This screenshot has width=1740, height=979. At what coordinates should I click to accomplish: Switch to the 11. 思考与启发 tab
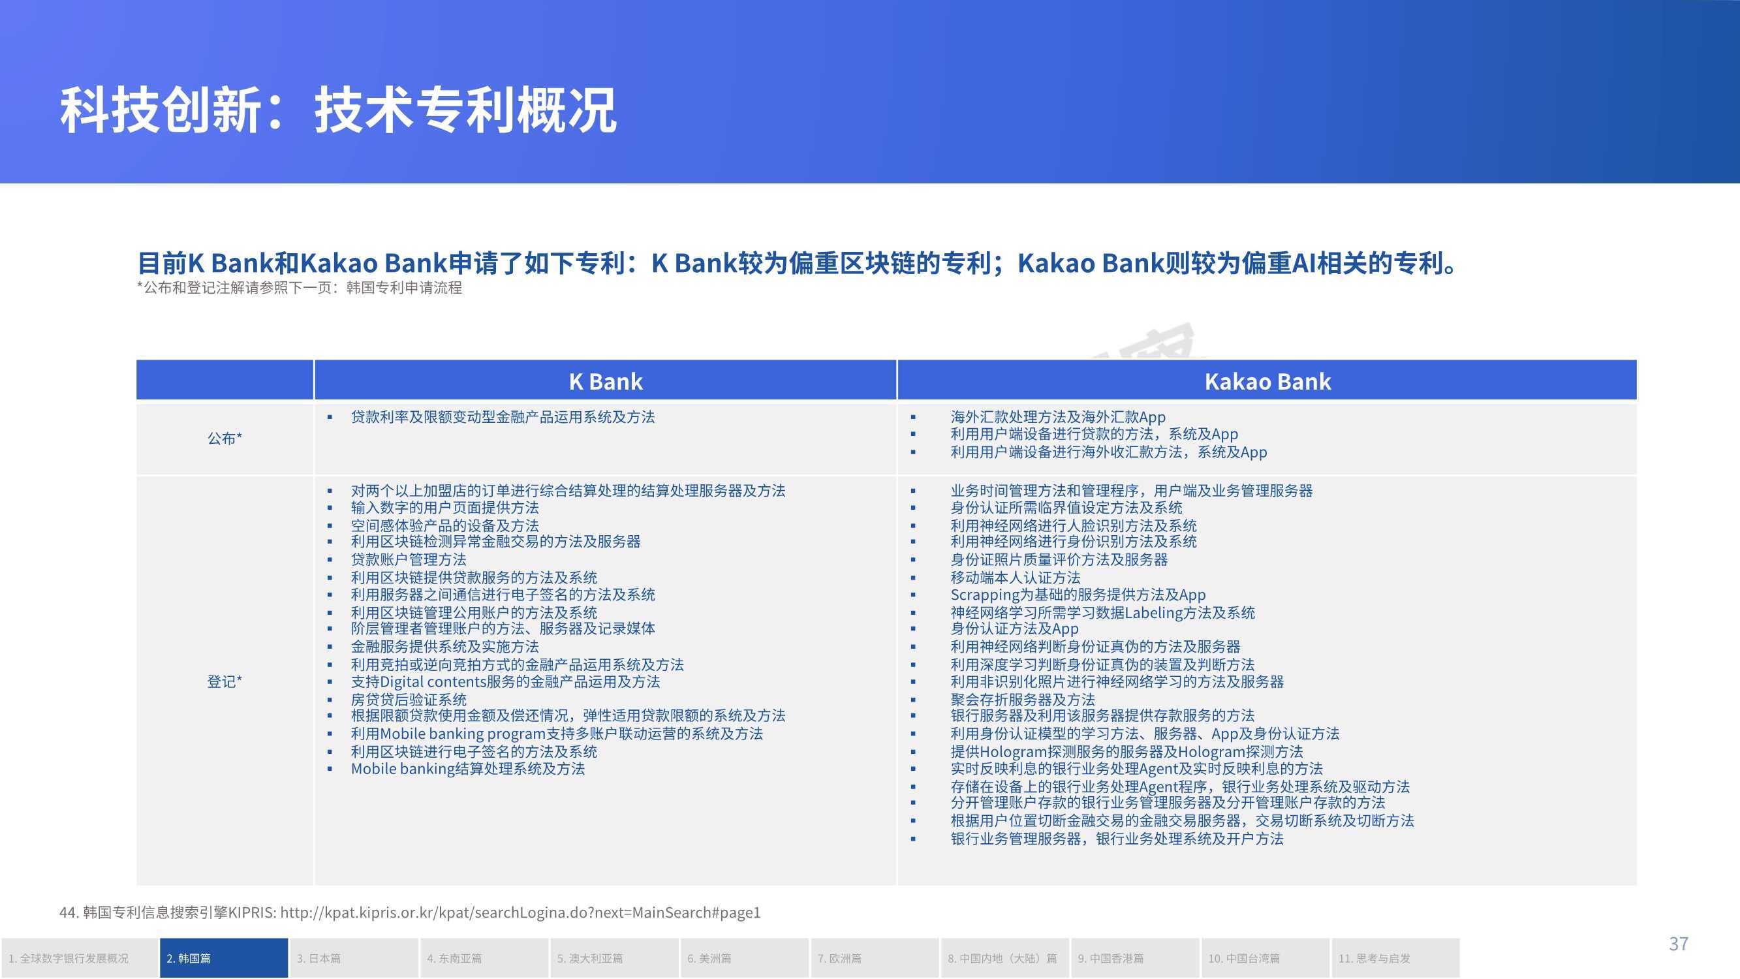pyautogui.click(x=1395, y=958)
